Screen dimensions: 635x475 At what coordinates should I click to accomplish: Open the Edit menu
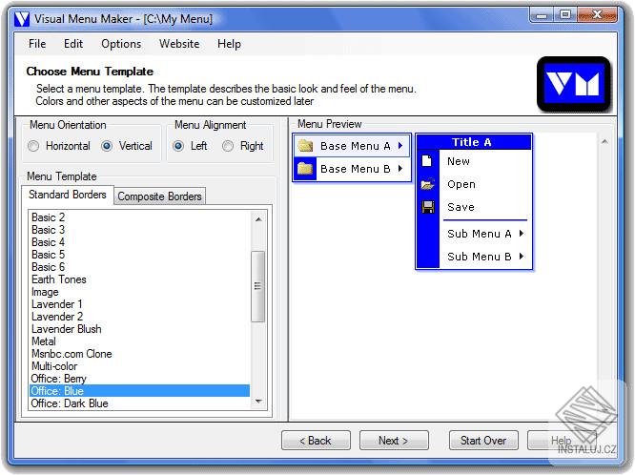(73, 44)
